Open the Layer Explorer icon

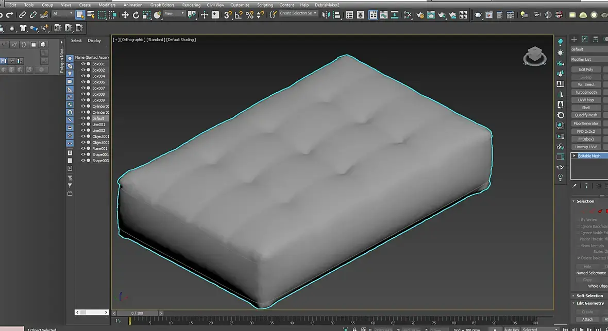(361, 15)
